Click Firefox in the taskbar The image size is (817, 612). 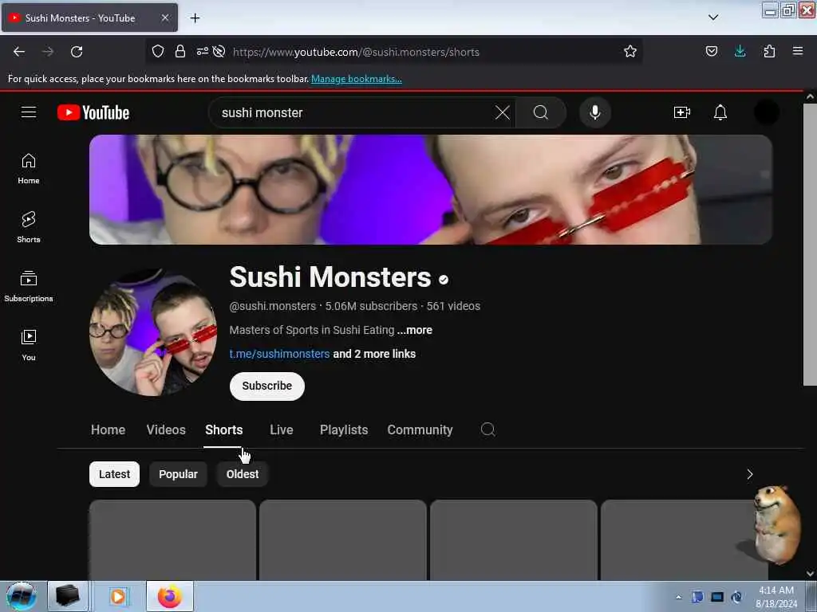pos(170,596)
